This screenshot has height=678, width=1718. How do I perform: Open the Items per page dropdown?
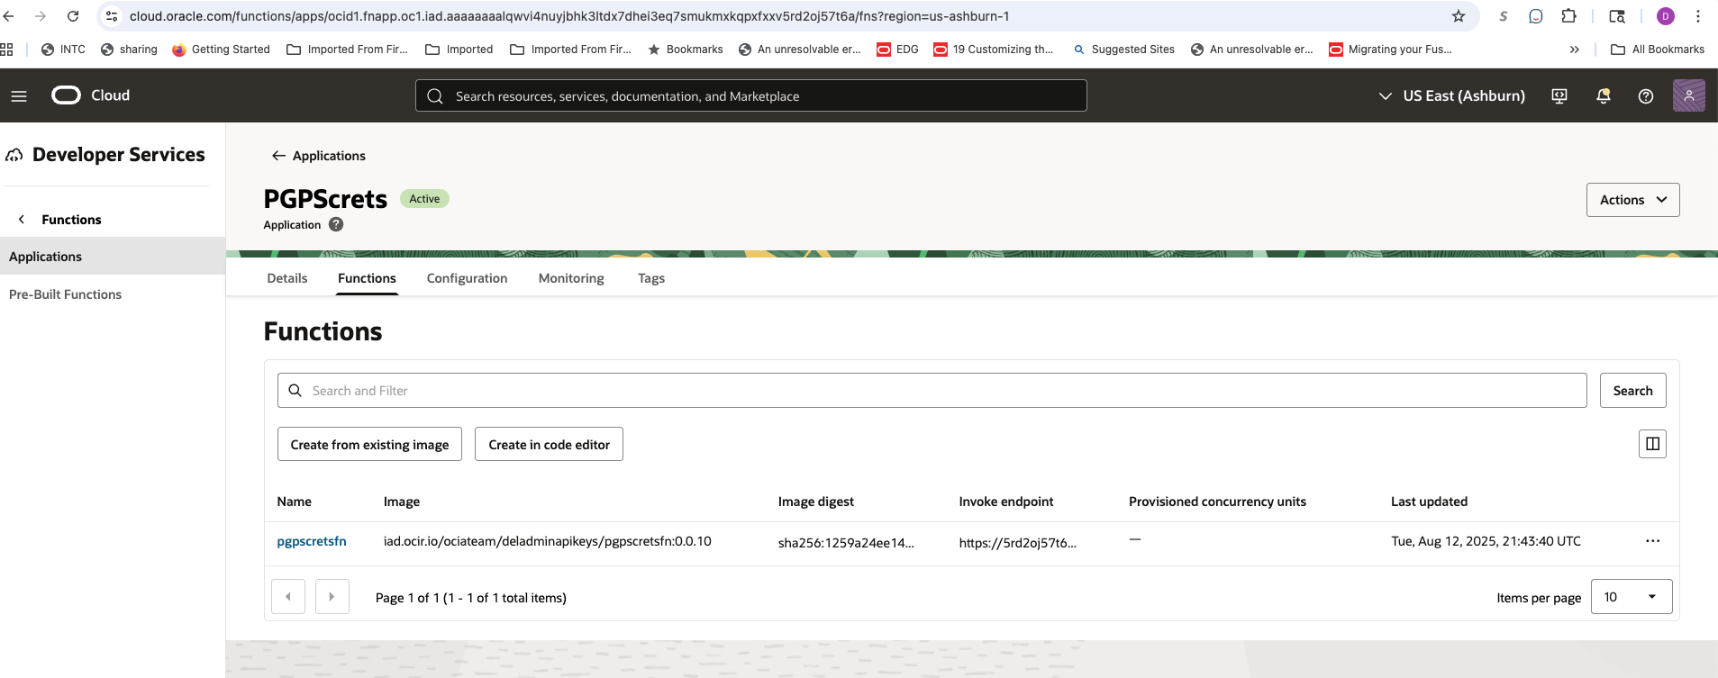[x=1631, y=597]
